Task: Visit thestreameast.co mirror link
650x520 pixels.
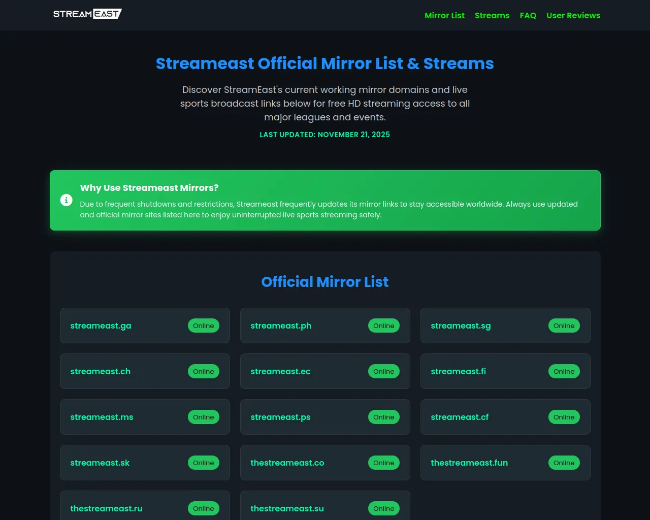Action: click(287, 463)
